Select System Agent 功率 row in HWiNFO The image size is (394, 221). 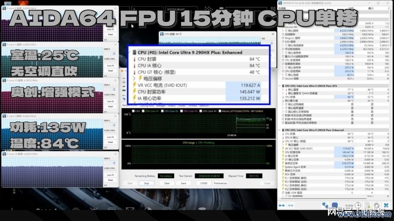click(334, 167)
